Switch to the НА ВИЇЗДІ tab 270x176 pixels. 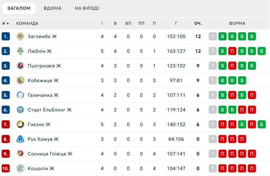[87, 8]
